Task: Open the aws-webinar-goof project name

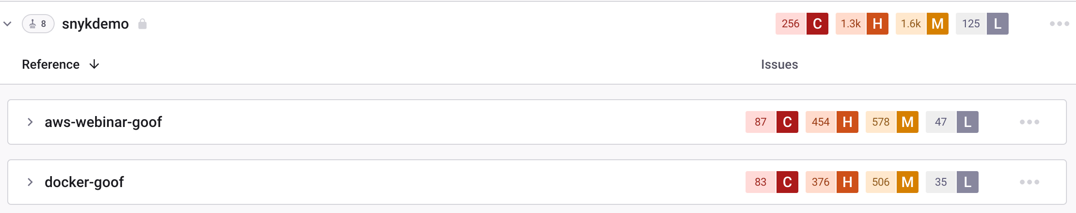Action: (103, 122)
